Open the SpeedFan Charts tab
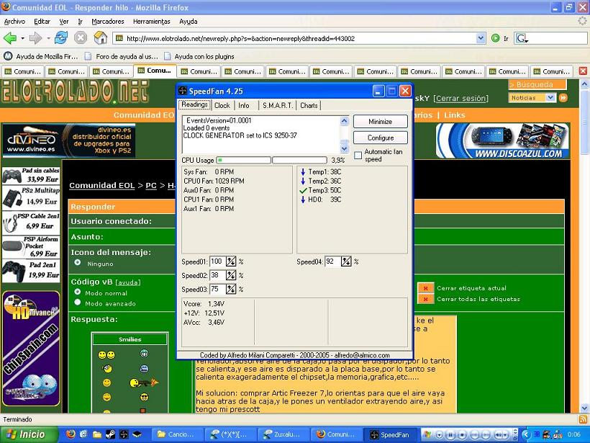The image size is (590, 443). [x=309, y=105]
